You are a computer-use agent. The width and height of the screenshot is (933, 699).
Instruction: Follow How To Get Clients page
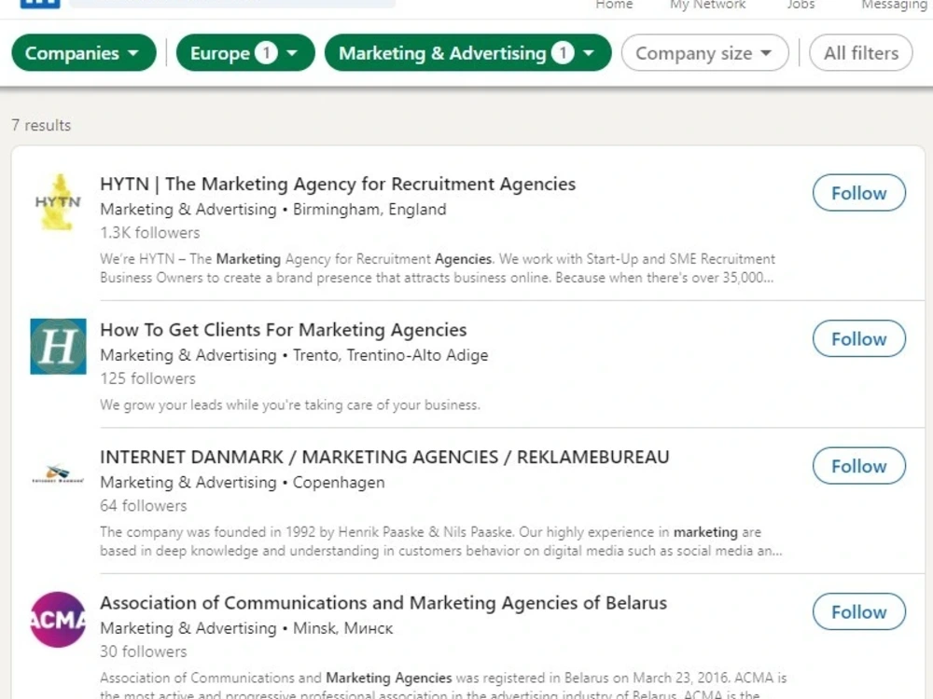pos(858,339)
